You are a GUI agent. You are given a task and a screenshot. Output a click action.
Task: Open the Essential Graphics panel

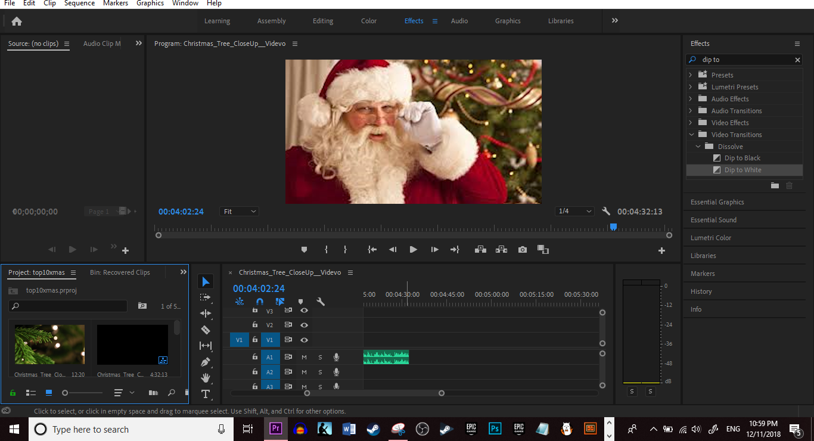pyautogui.click(x=717, y=202)
